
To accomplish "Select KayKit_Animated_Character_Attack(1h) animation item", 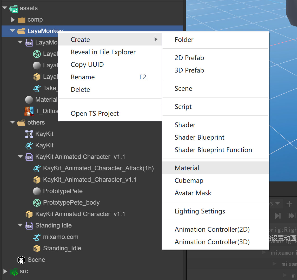I will click(98, 168).
